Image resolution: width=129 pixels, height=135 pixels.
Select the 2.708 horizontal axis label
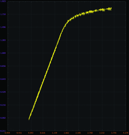[90, 133]
